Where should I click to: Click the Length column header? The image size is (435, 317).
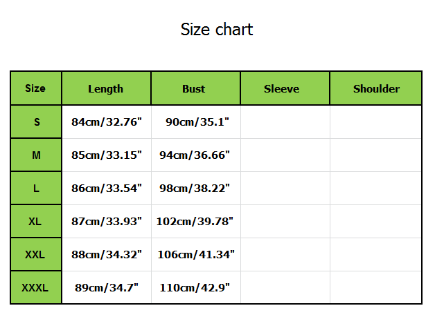pyautogui.click(x=106, y=88)
